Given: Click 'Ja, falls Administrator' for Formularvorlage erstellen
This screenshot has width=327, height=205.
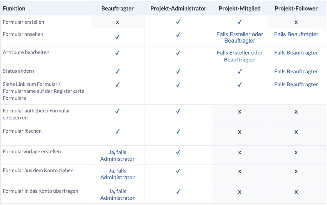Looking at the screenshot, I should click(x=118, y=155).
